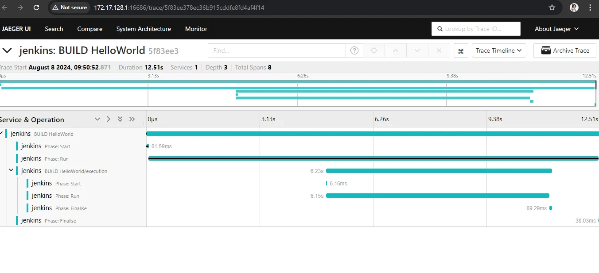Click the Total Spans 8 text
This screenshot has height=273, width=599.
[253, 67]
